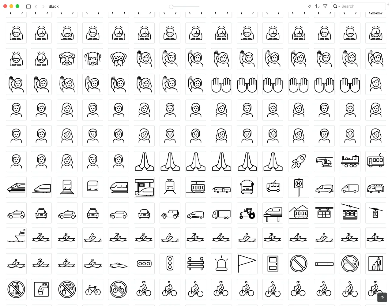Select the speak-no-evil monkey glyph
Viewport: 392px width, 306px height.
click(x=119, y=59)
